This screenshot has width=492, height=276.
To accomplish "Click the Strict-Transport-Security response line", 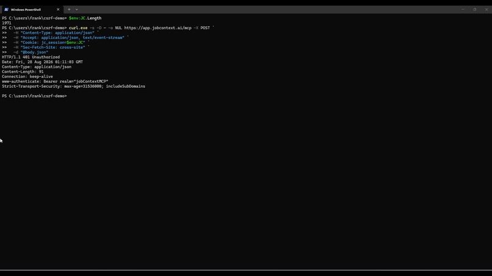I will click(x=73, y=86).
